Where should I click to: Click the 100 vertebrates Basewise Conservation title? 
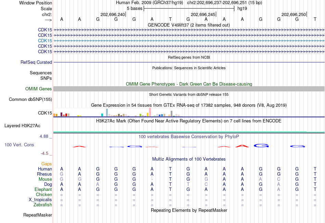point(189,137)
